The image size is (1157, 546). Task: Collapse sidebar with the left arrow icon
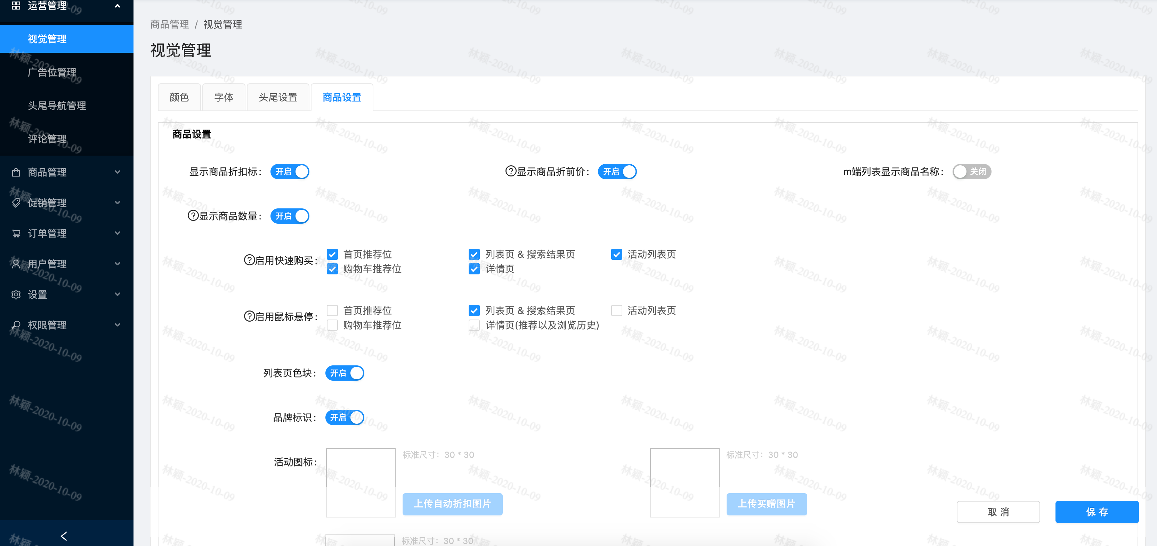(x=64, y=536)
